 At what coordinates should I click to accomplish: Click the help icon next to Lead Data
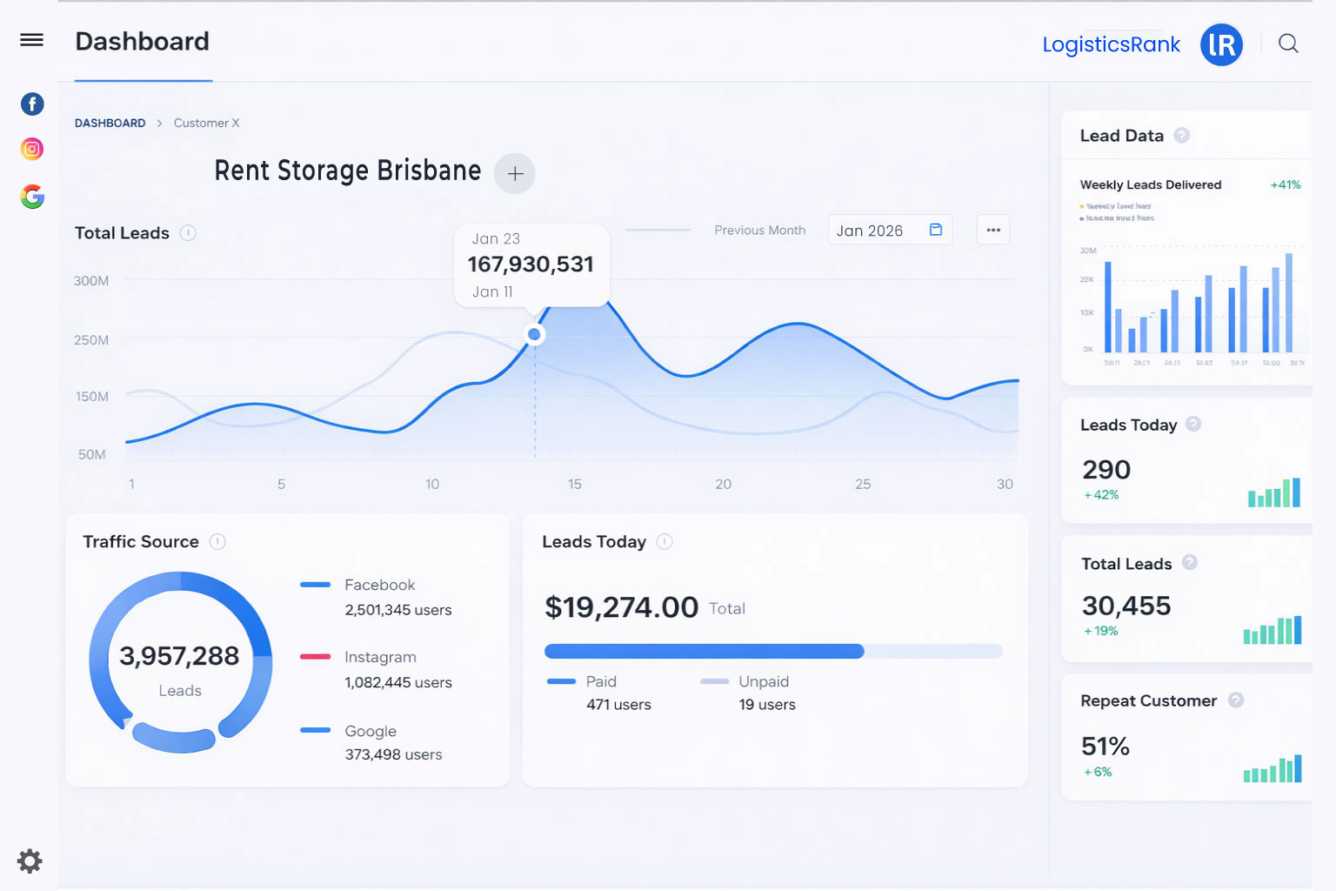[x=1181, y=136]
